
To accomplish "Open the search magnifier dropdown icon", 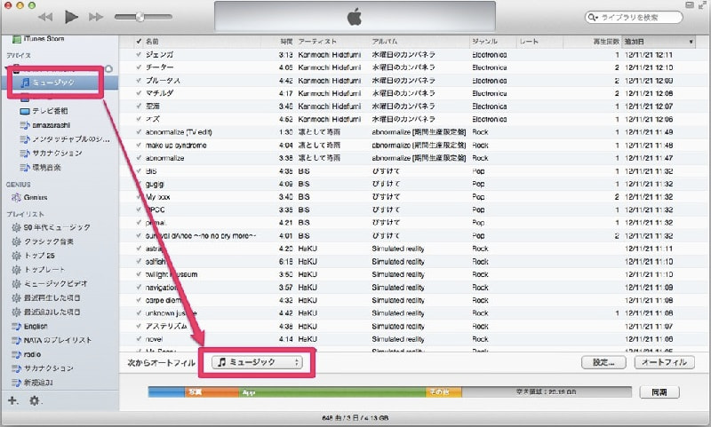I will (593, 17).
